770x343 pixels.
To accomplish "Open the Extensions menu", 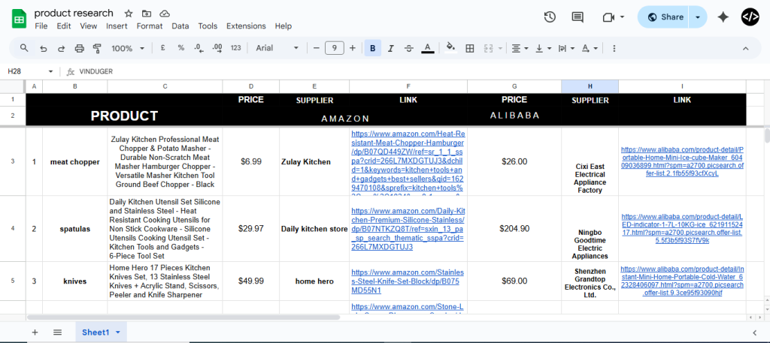I will tap(246, 26).
